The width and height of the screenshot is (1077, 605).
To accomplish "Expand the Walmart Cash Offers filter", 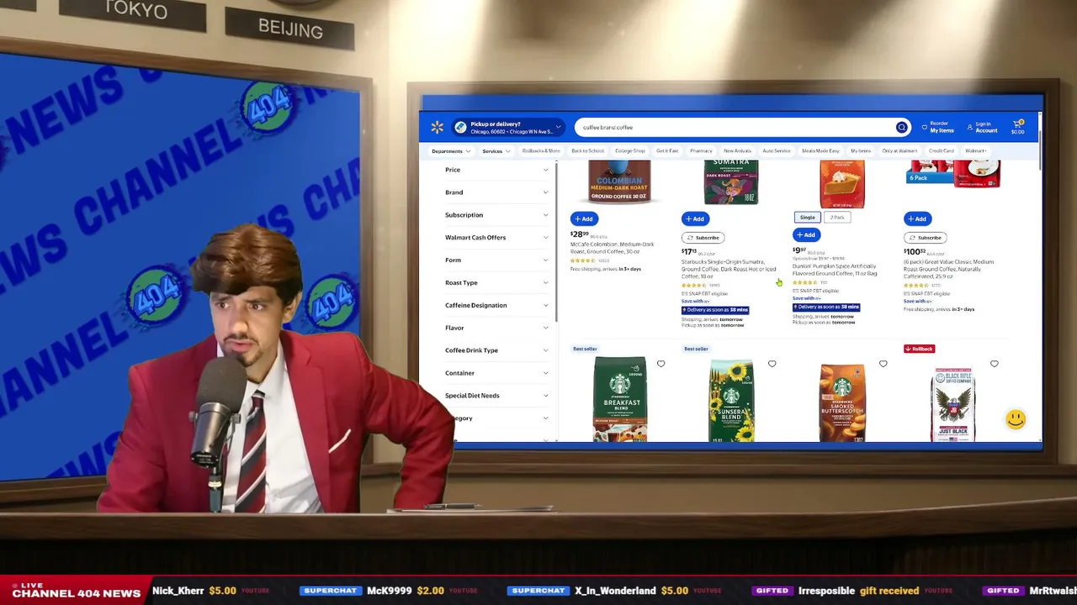I will (496, 238).
